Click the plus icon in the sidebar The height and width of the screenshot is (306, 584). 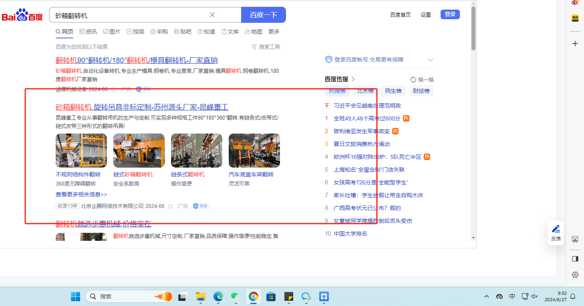coord(575,44)
